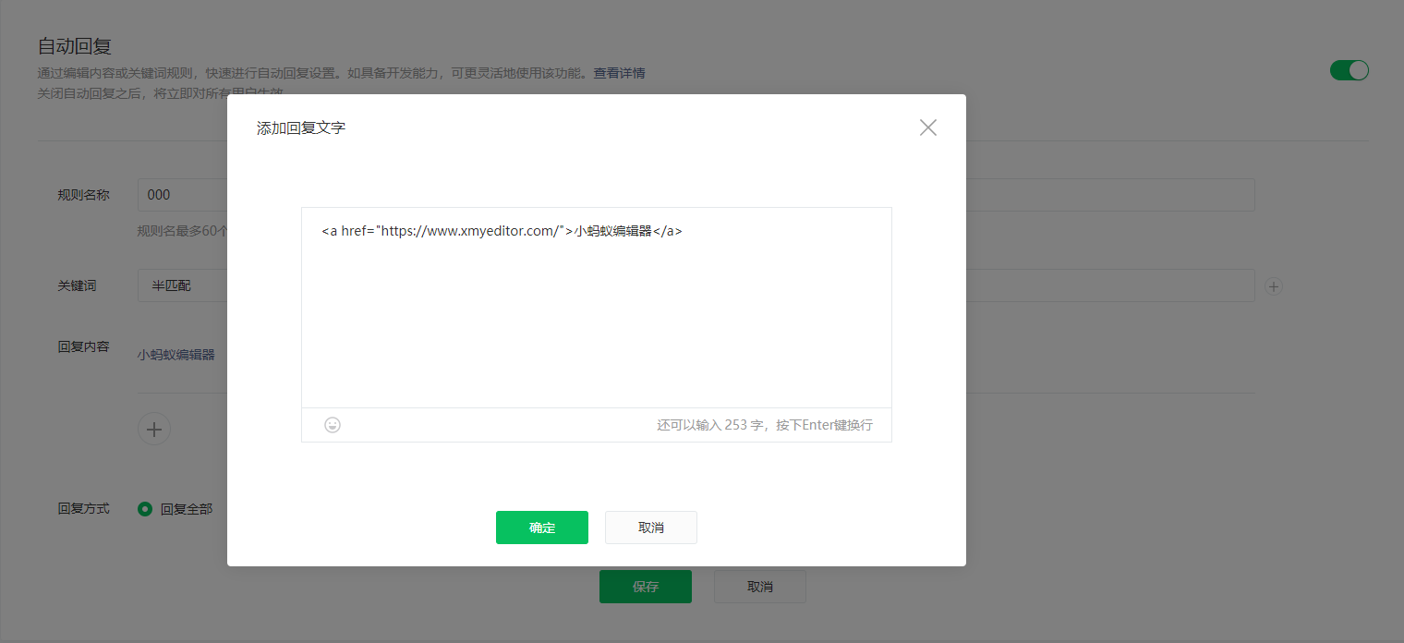Click the 确定 confirm button
The image size is (1404, 643).
[x=542, y=528]
